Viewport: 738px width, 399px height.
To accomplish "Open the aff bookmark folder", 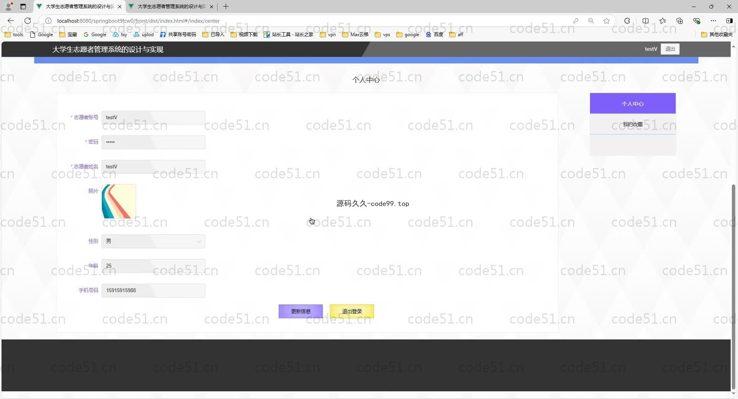I will tap(456, 35).
